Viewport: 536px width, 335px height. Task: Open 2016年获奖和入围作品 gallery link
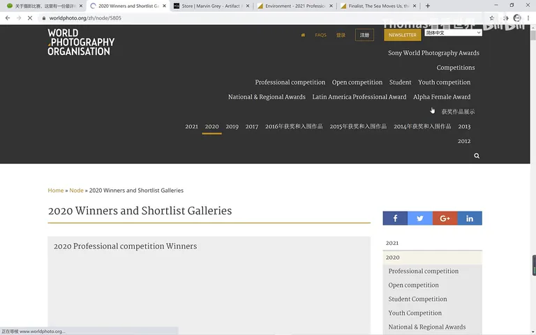coord(294,126)
